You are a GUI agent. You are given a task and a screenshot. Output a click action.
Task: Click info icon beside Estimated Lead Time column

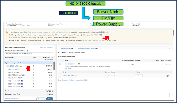pos(139,60)
